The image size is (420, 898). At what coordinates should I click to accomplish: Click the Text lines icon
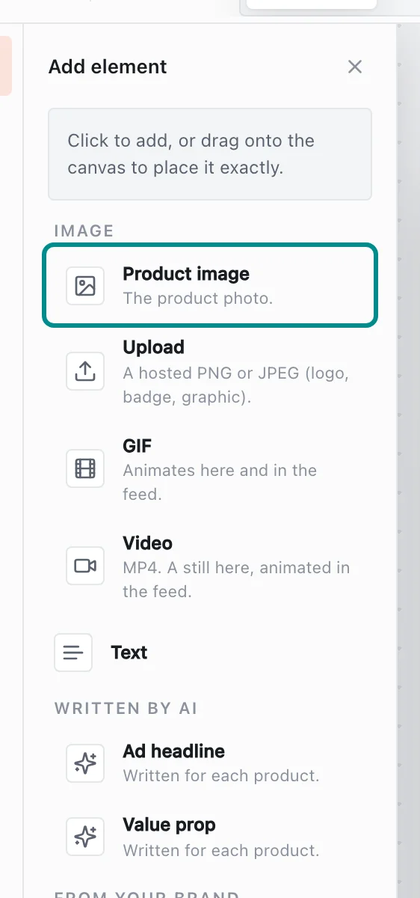click(73, 653)
